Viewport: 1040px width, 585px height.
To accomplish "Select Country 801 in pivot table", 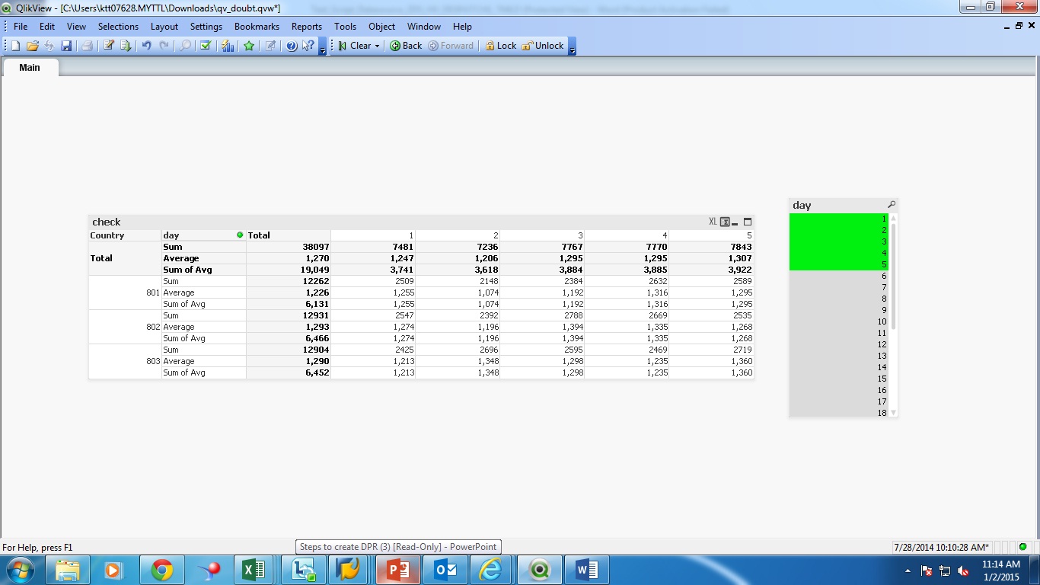I will pos(125,292).
